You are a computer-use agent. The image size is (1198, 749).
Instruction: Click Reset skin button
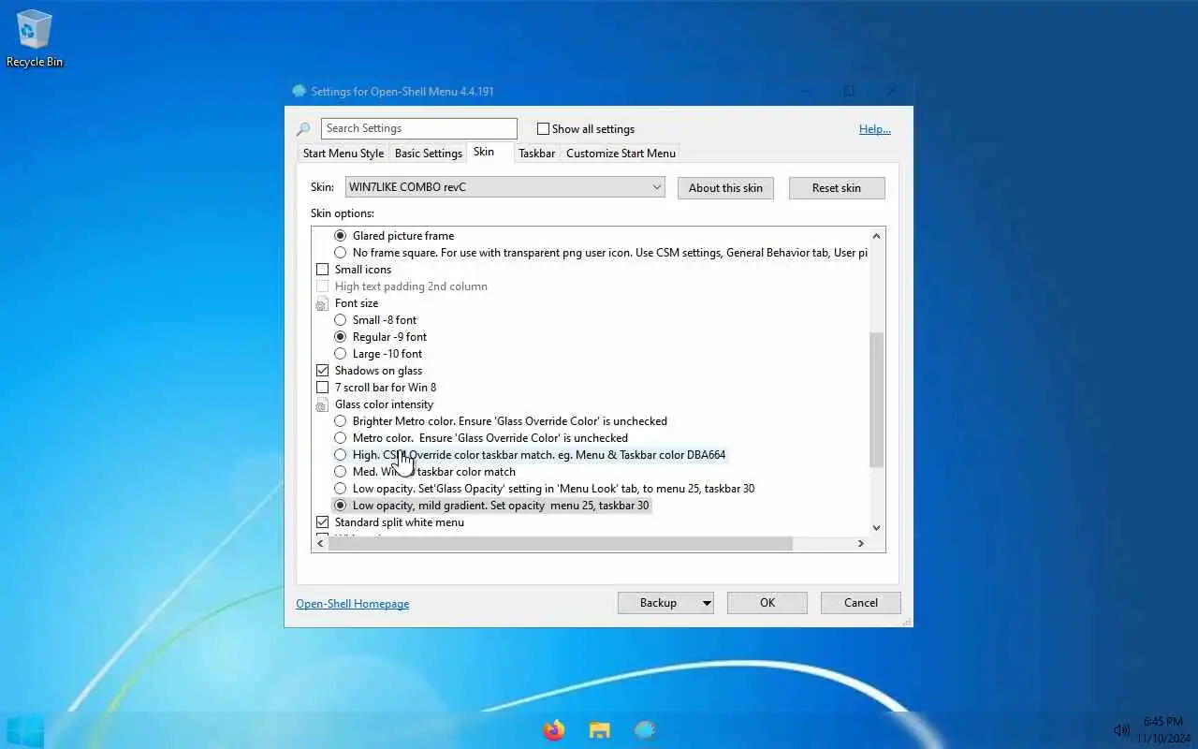[x=837, y=188]
